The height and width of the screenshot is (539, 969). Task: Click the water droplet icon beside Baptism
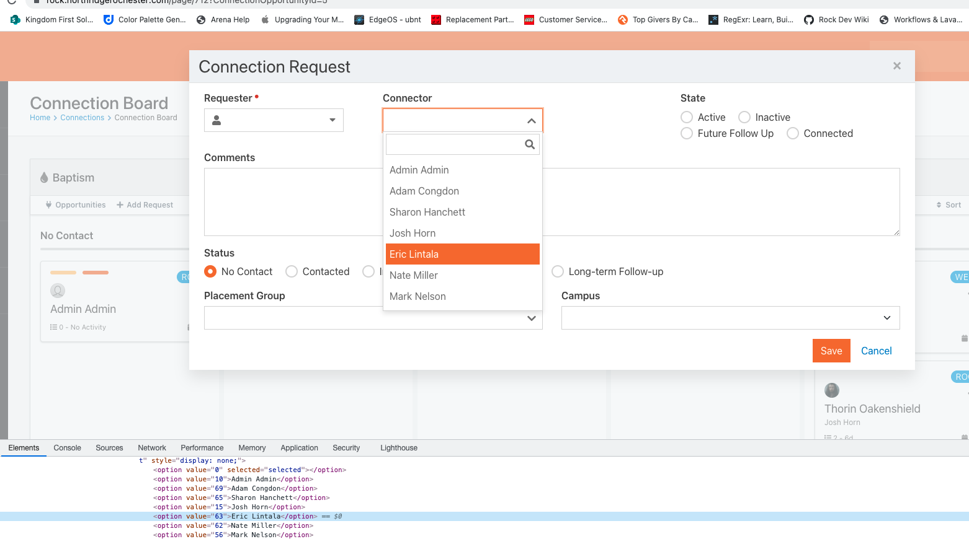click(x=43, y=177)
